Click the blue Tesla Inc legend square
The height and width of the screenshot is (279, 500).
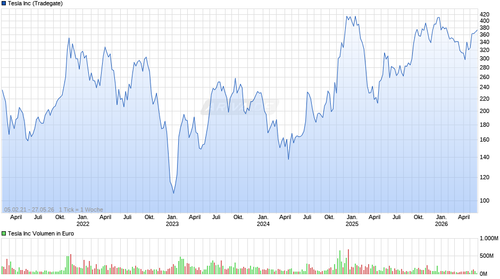pyautogui.click(x=4, y=4)
